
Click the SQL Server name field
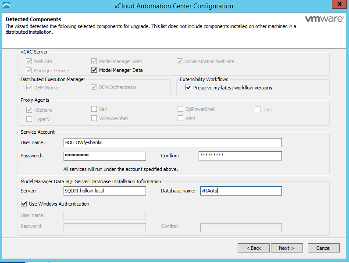tap(104, 191)
